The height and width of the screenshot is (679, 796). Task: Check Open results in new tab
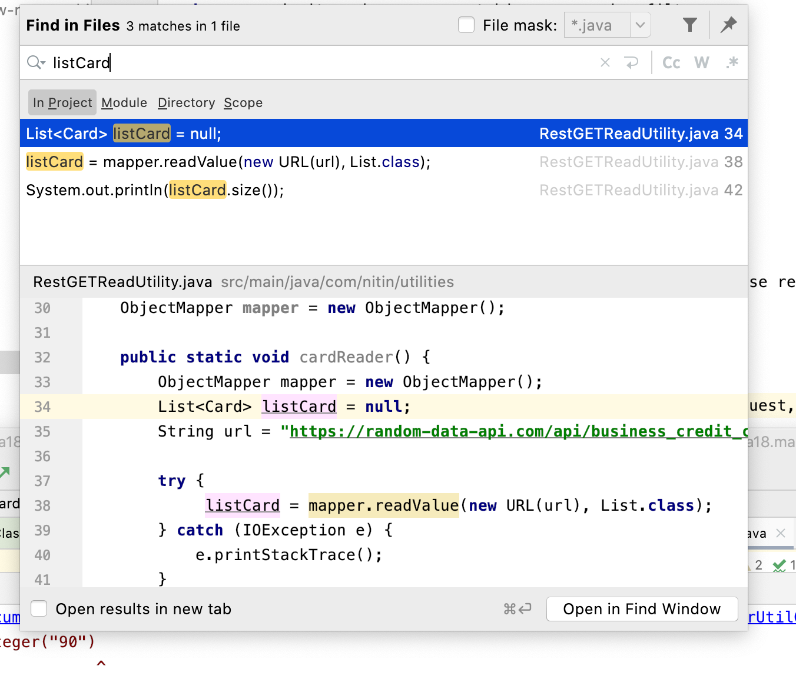[x=39, y=608]
